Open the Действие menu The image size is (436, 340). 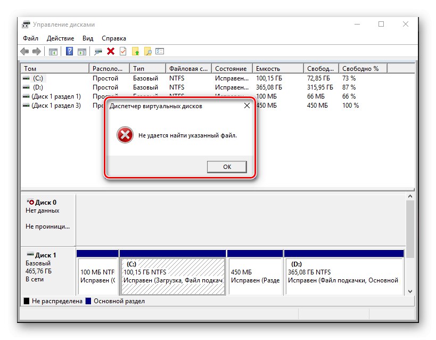(60, 38)
